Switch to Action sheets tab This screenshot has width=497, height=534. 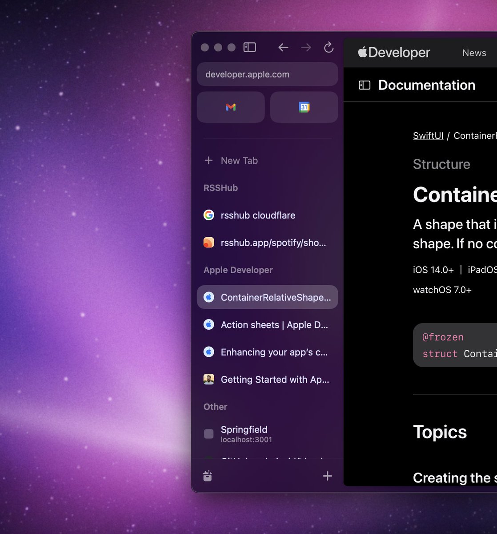pos(267,325)
